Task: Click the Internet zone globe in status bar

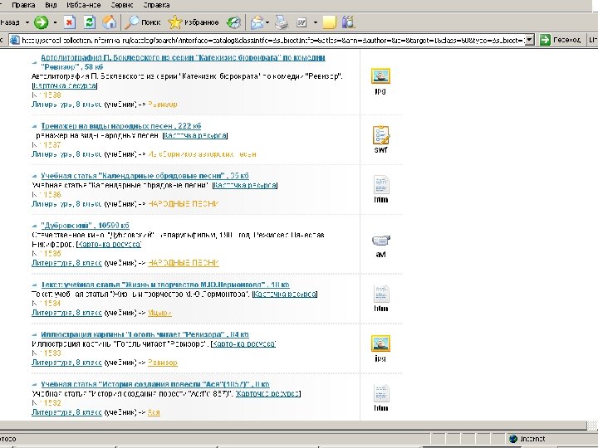Action: 513,439
